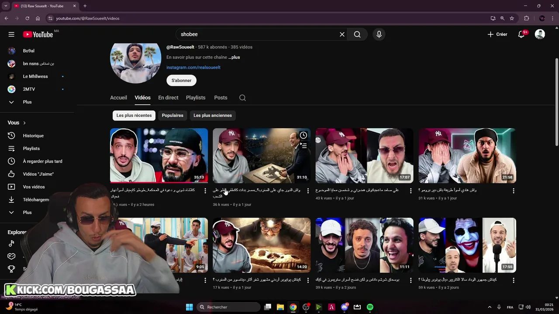Image resolution: width=559 pixels, height=314 pixels.
Task: Open Spotify from the taskbar
Action: click(x=370, y=307)
